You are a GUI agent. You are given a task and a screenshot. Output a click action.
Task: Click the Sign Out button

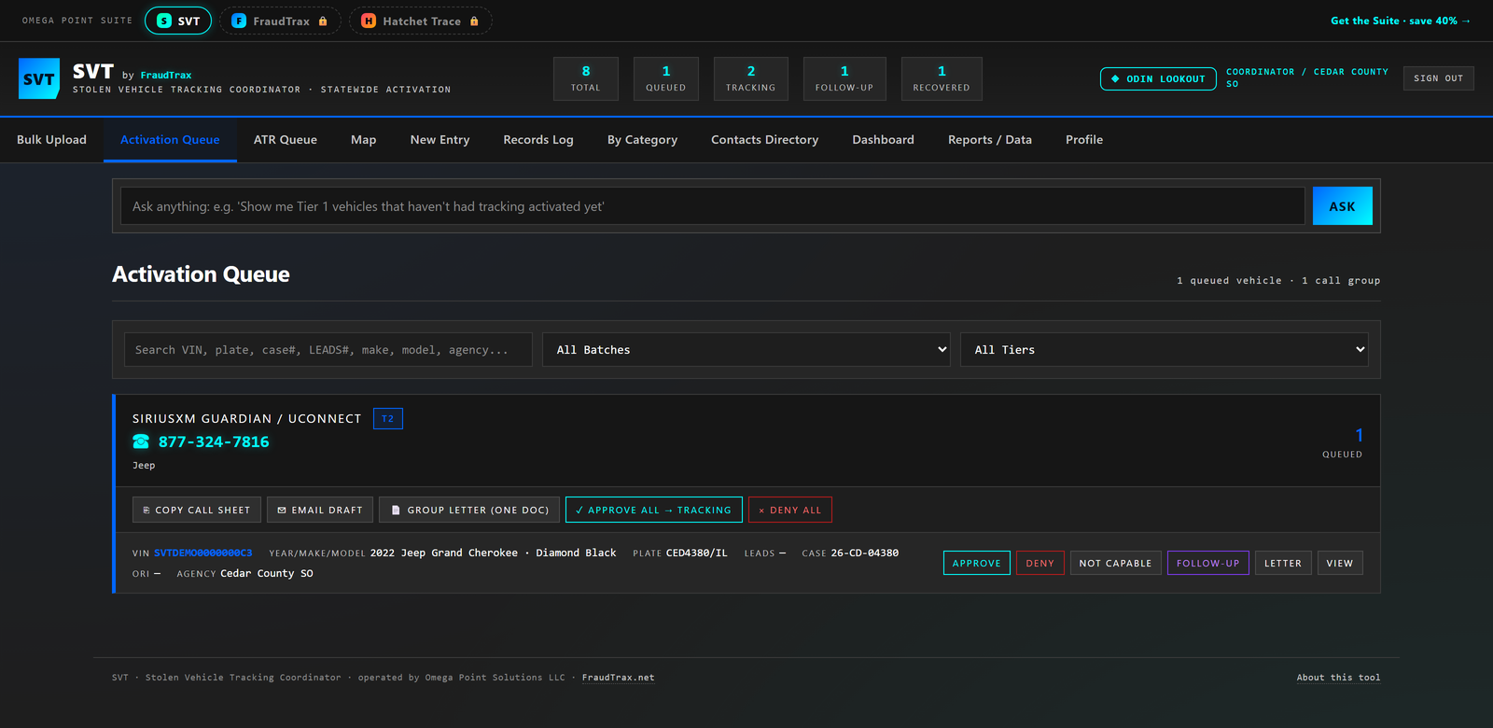(1439, 78)
